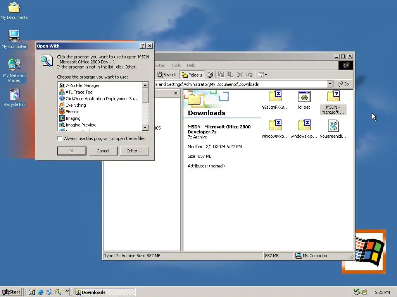The height and width of the screenshot is (297, 397).
Task: Click the Downloads path address field
Action: tap(240, 84)
